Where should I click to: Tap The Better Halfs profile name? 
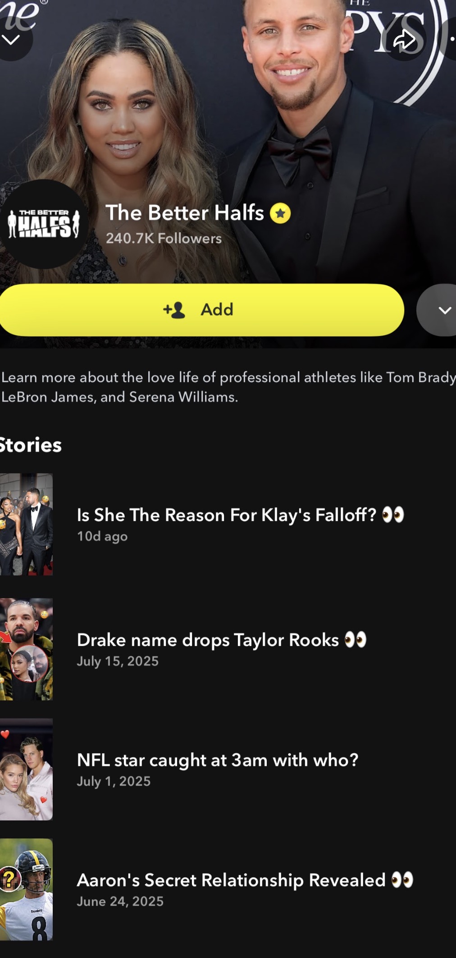pyautogui.click(x=185, y=213)
